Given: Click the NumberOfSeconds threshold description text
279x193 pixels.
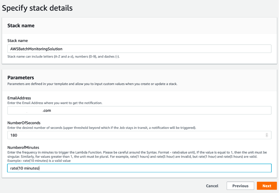Looking at the screenshot, I should click(x=102, y=128).
